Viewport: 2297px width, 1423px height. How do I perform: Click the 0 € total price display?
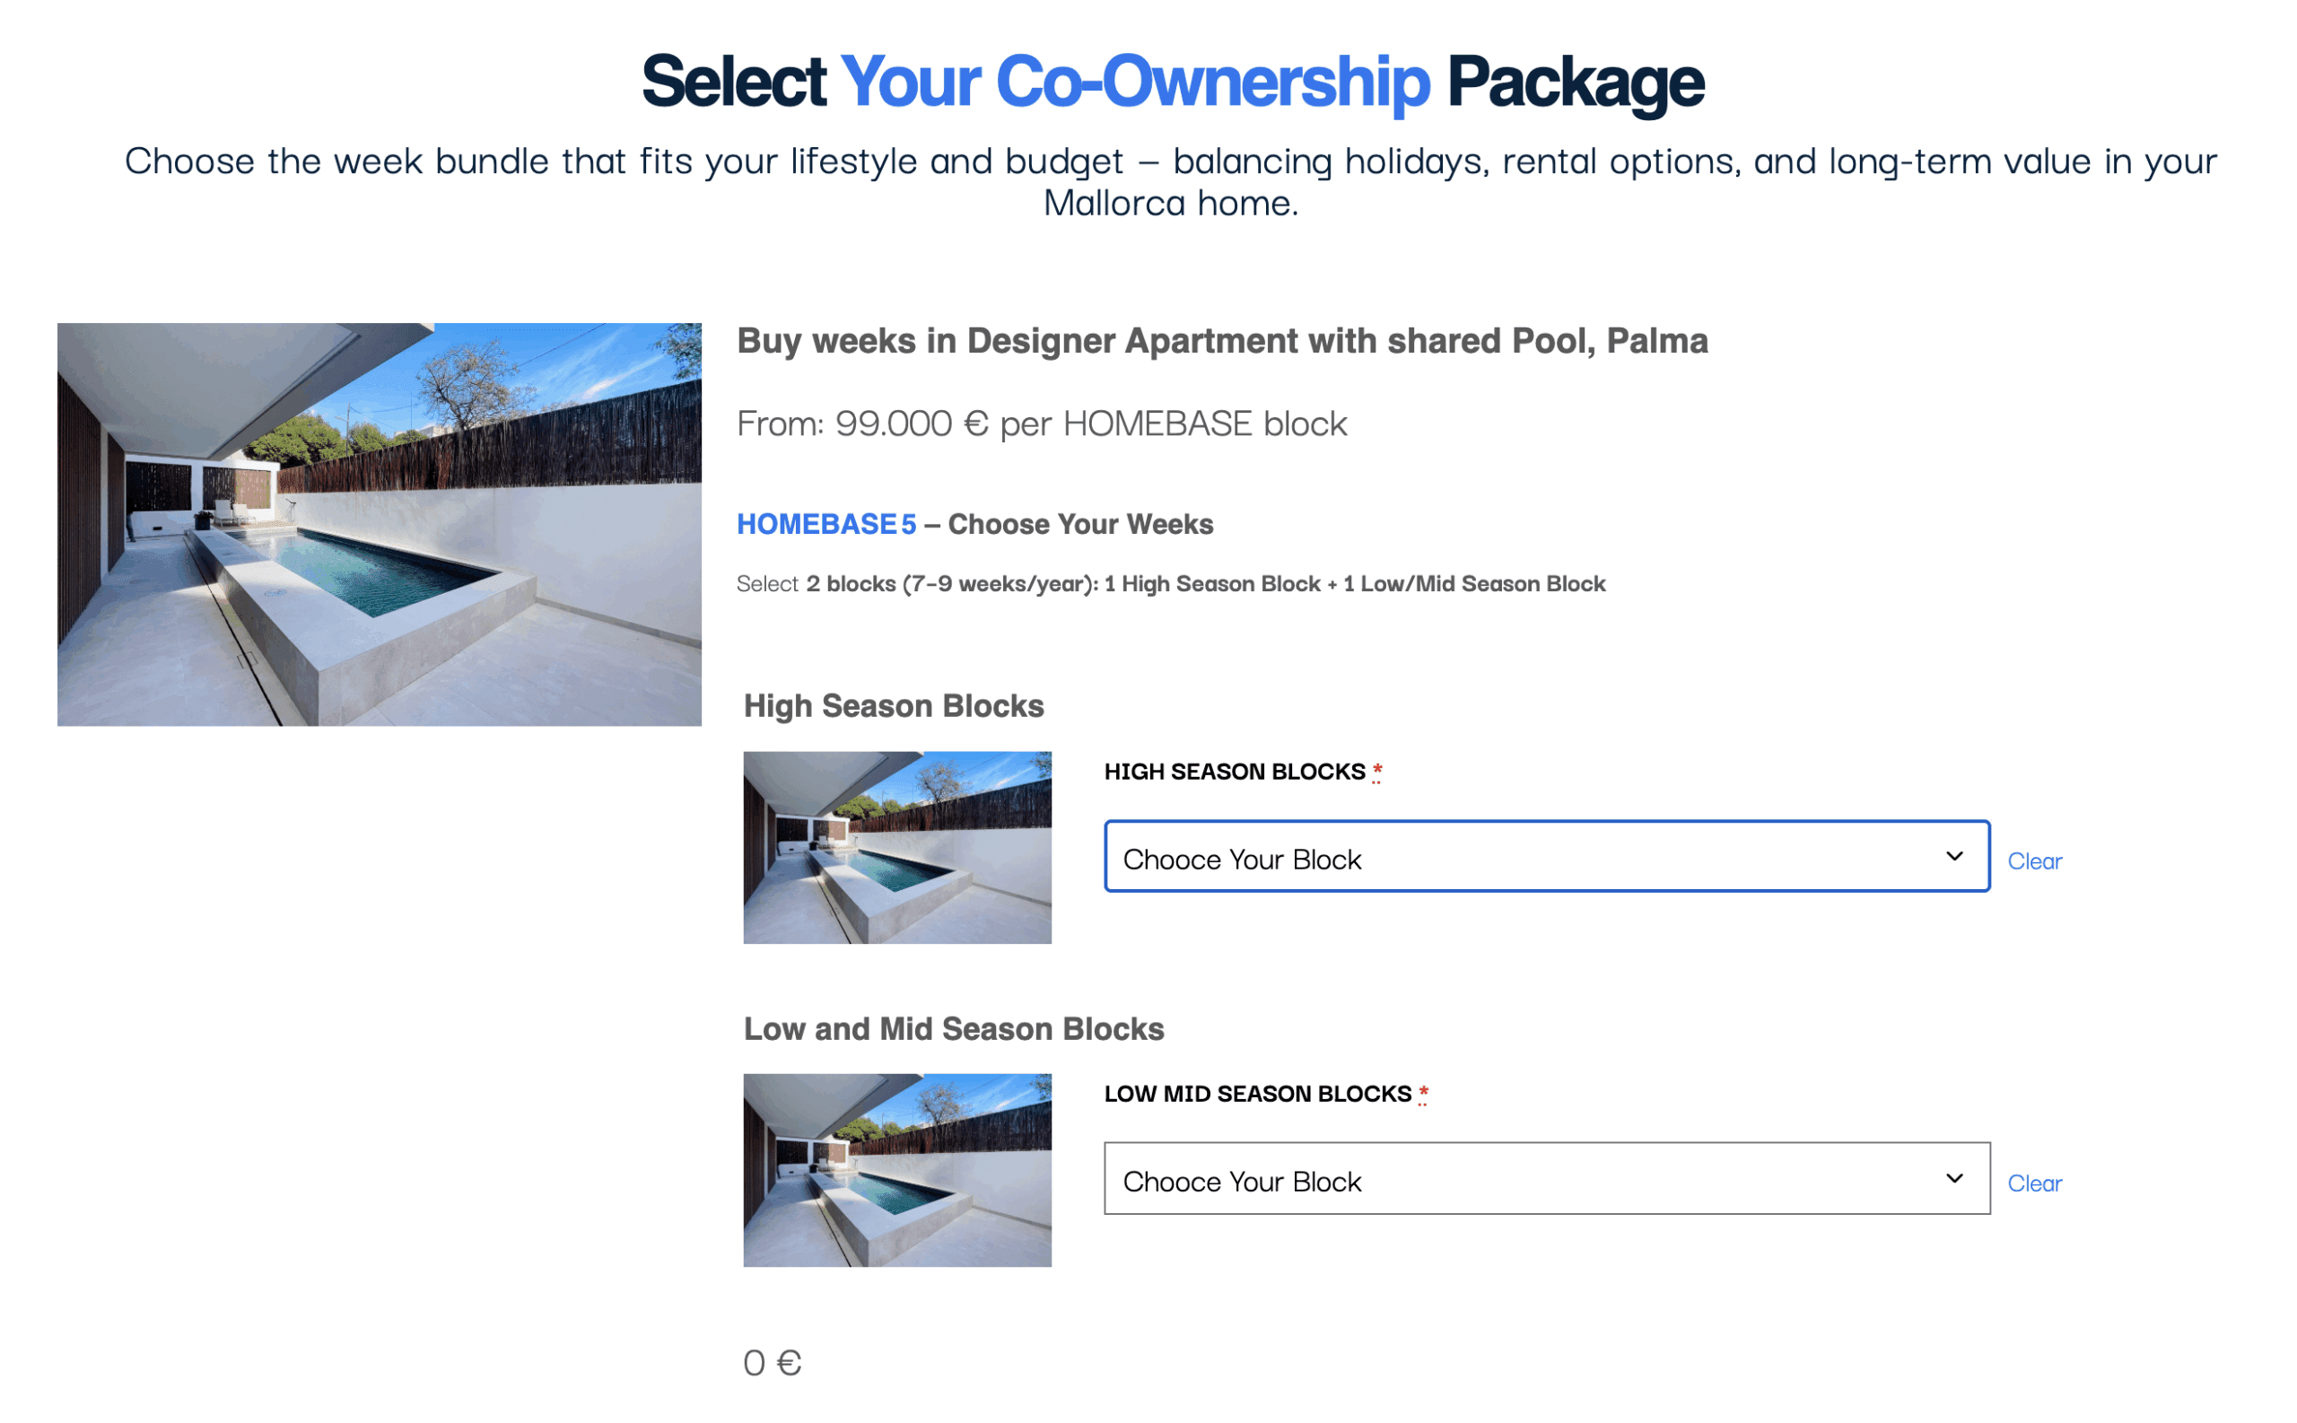[772, 1361]
